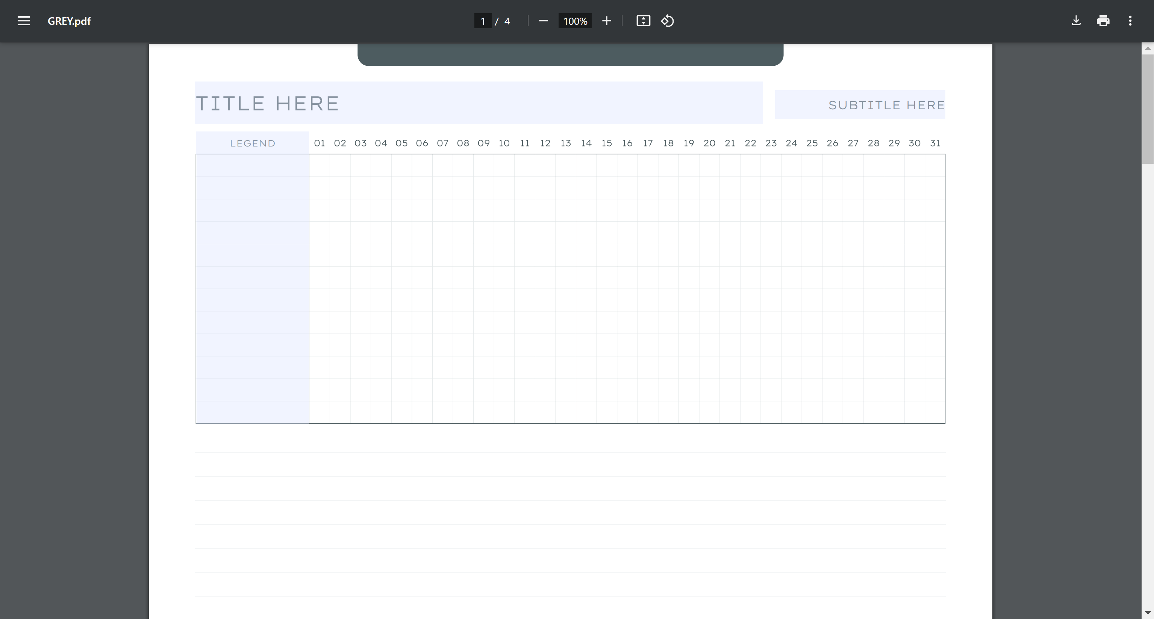The height and width of the screenshot is (619, 1154).
Task: Click the print icon for GREY.pdf
Action: click(1103, 21)
